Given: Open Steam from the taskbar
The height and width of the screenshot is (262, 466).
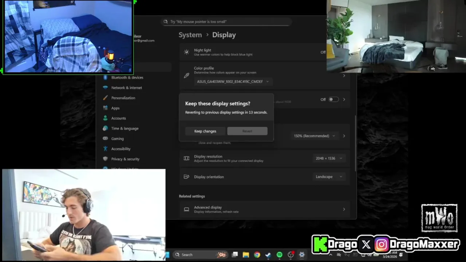Looking at the screenshot, I should [x=268, y=255].
